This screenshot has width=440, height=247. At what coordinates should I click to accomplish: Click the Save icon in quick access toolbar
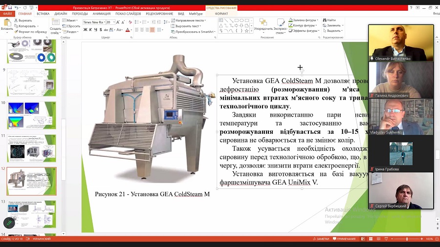(10, 7)
